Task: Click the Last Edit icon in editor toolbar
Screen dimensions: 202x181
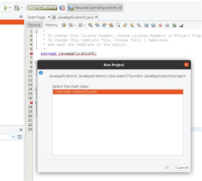Action: 64,25
